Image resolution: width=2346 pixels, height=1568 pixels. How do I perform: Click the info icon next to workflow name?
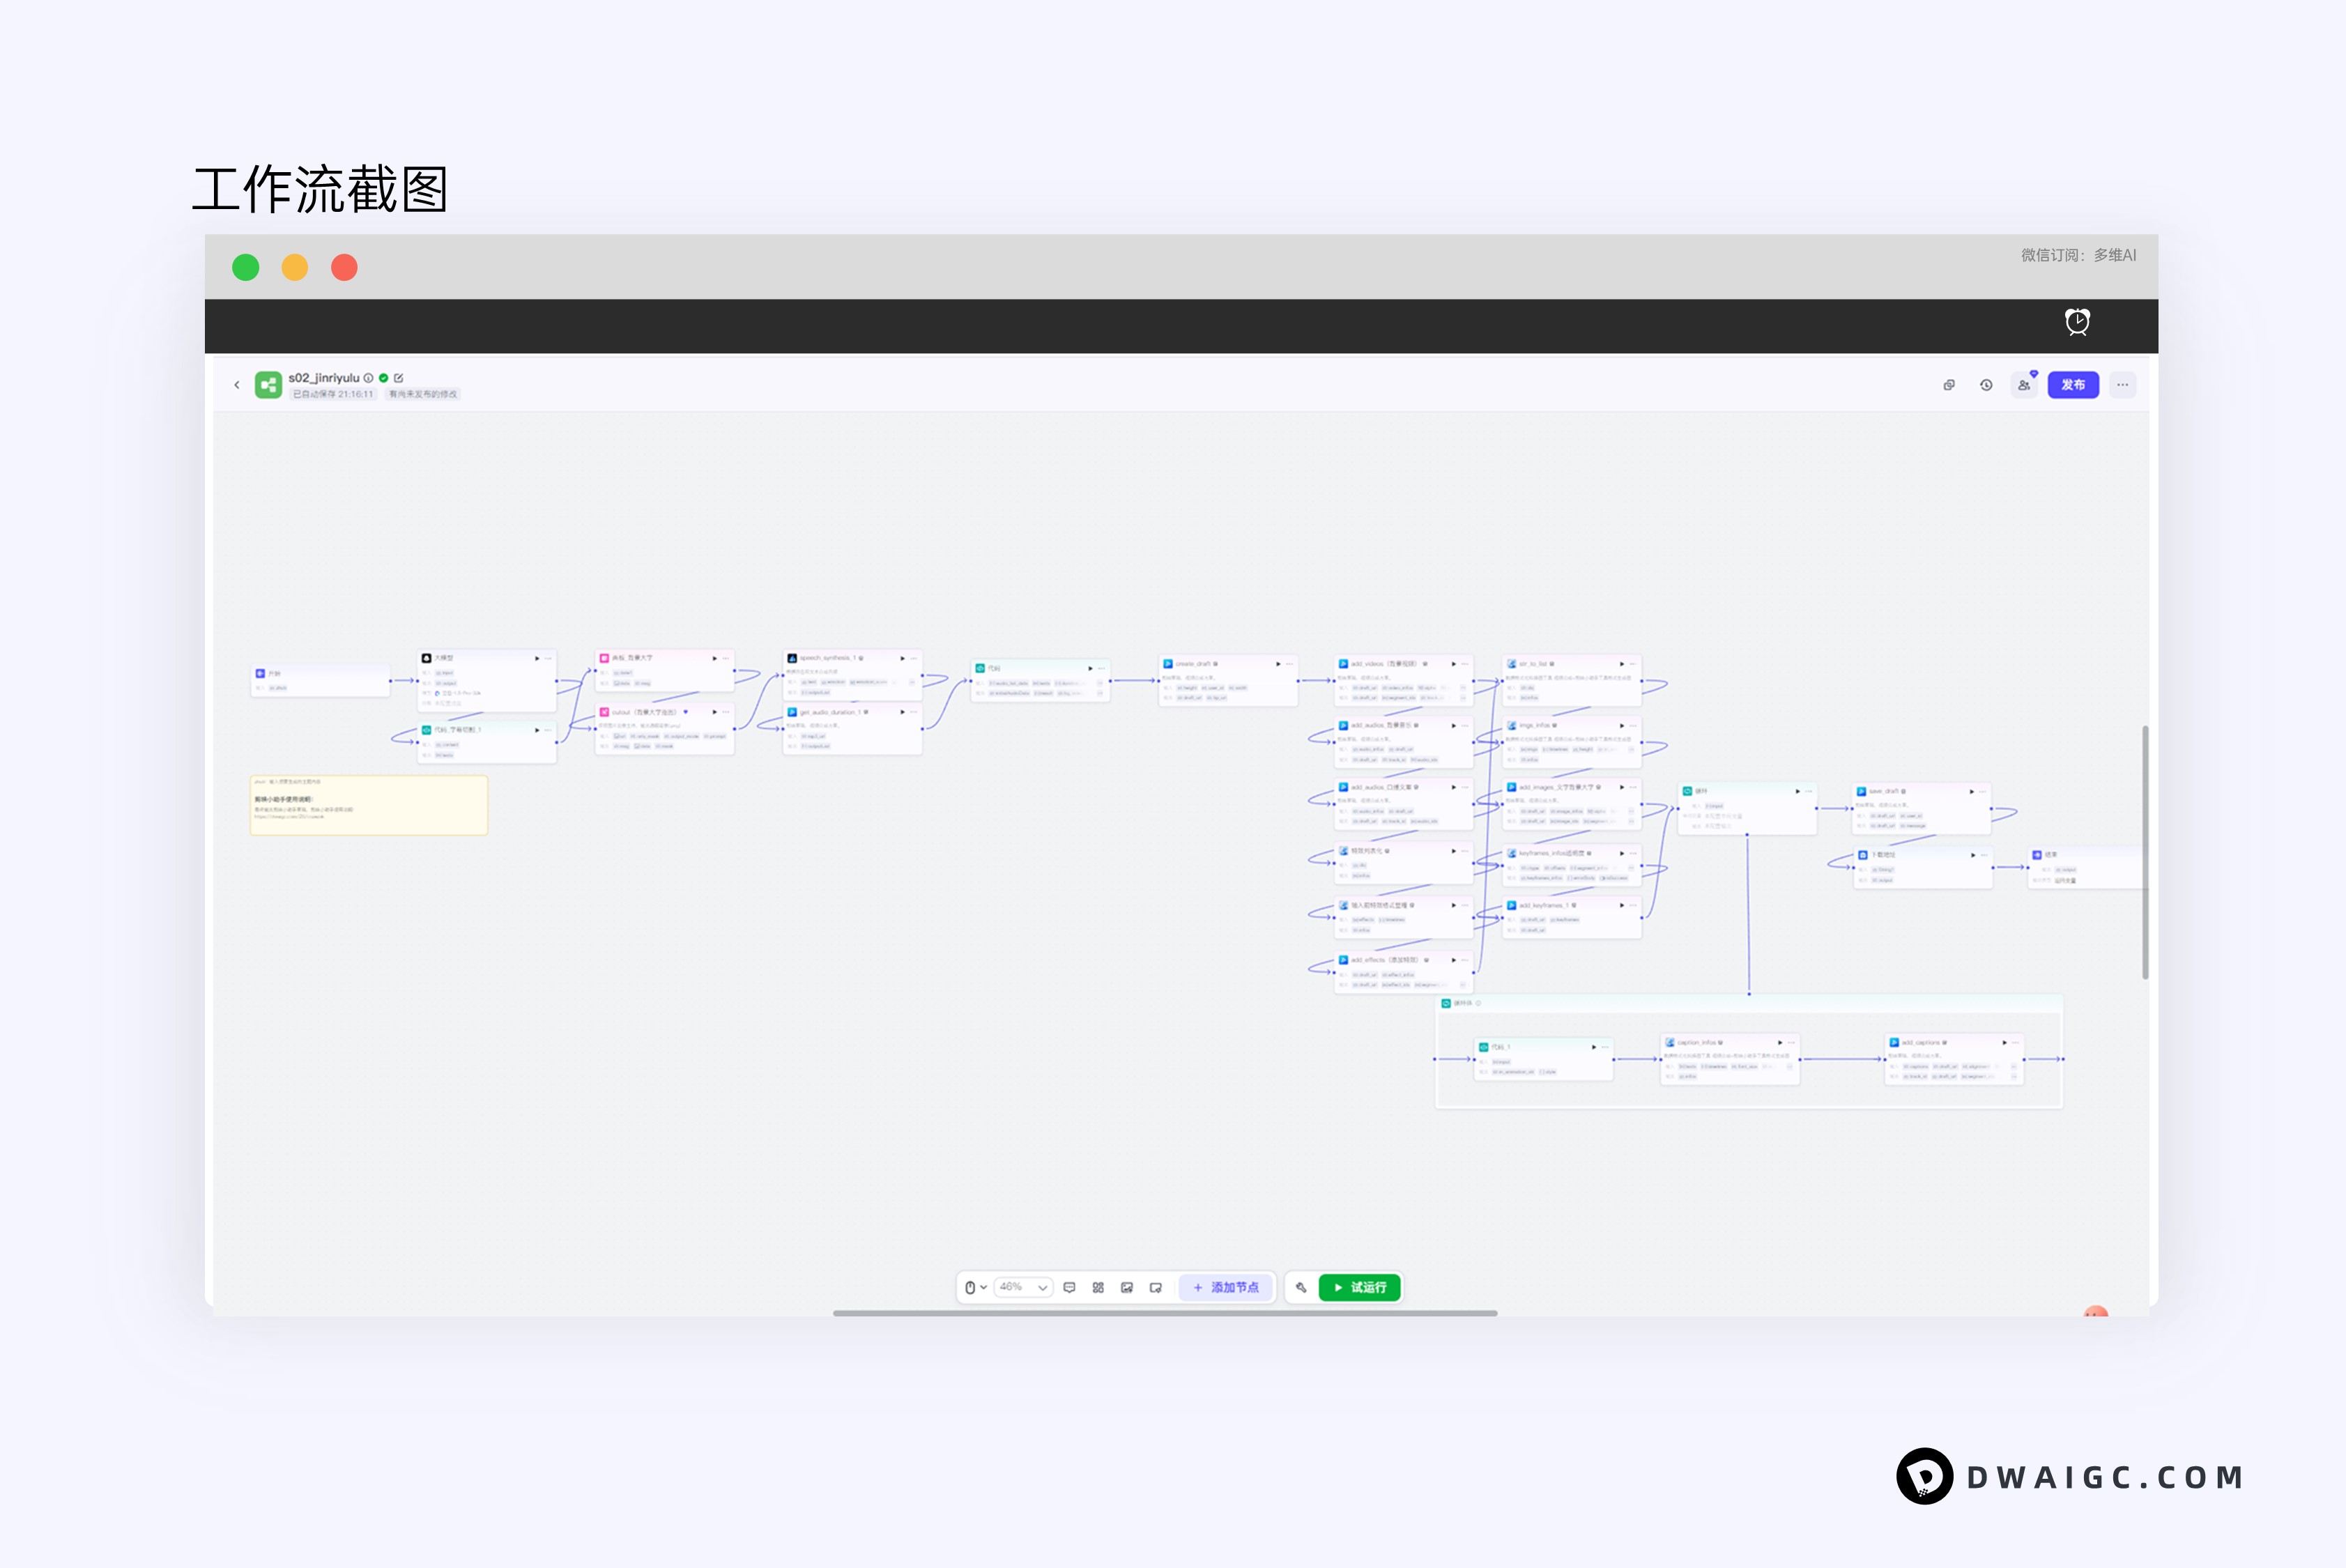(x=369, y=378)
